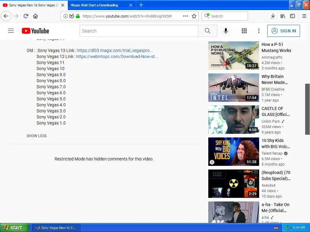
Task: Click the Firefox search bar field
Action: tap(225, 16)
